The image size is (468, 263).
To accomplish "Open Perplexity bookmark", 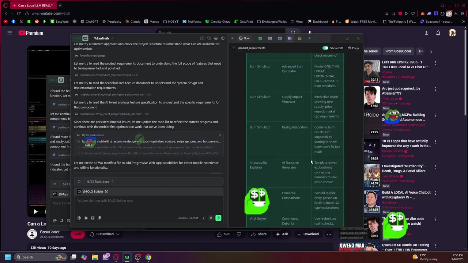I will coord(112,22).
